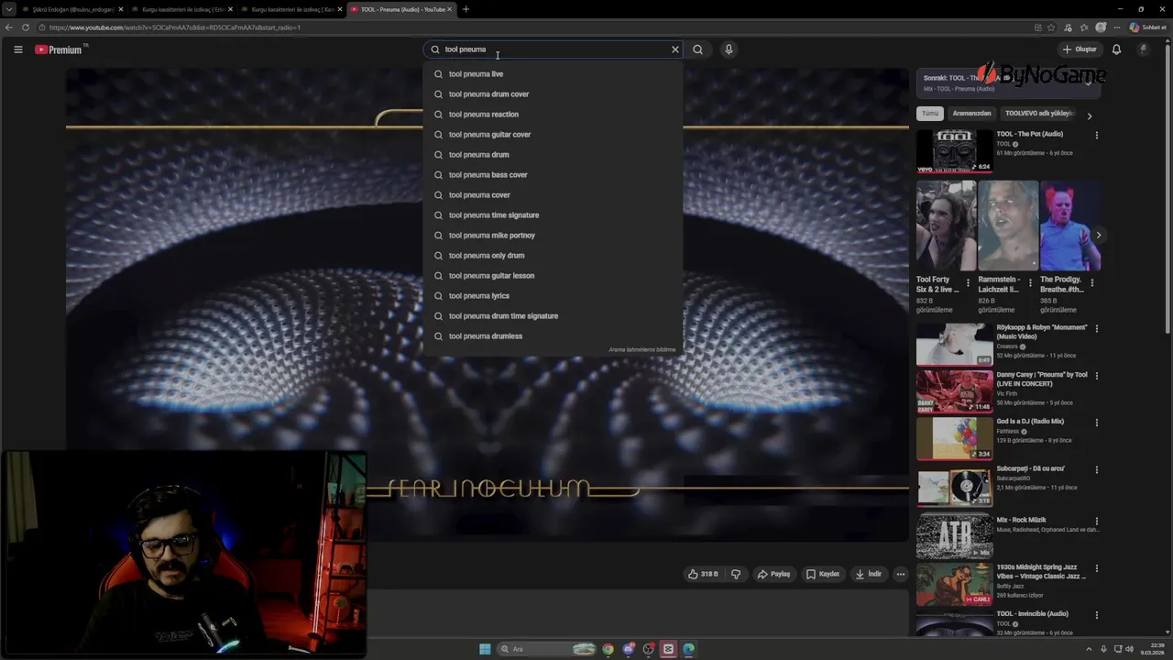Screen dimensions: 1173x660
Task: Open the options menu for The Prodigy short
Action: pyautogui.click(x=1092, y=283)
